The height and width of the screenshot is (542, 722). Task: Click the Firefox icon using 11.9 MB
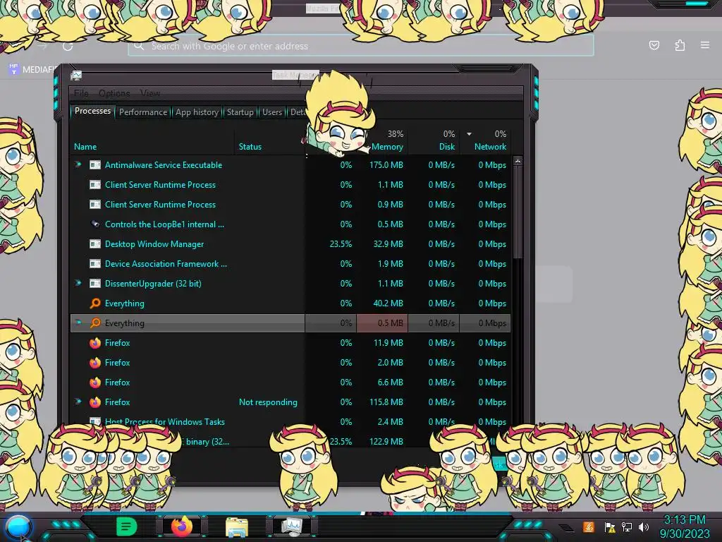pos(95,343)
